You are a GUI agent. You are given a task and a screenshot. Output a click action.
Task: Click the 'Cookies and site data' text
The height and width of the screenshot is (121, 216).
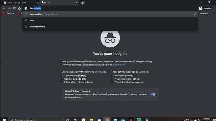click(x=75, y=79)
